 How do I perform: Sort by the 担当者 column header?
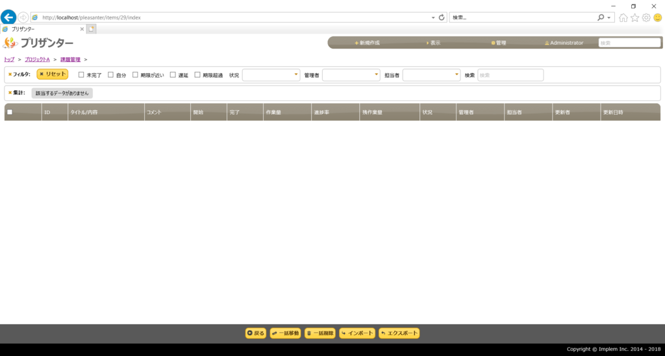[x=529, y=112]
